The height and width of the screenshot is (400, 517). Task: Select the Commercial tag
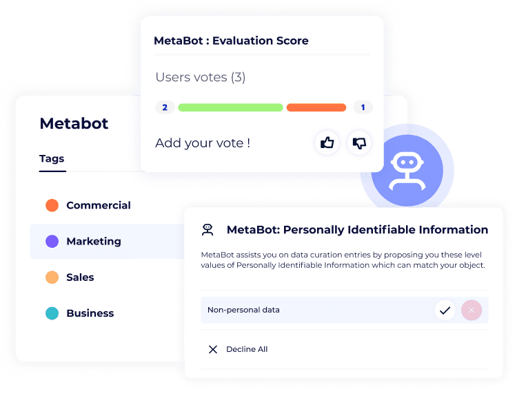point(98,205)
